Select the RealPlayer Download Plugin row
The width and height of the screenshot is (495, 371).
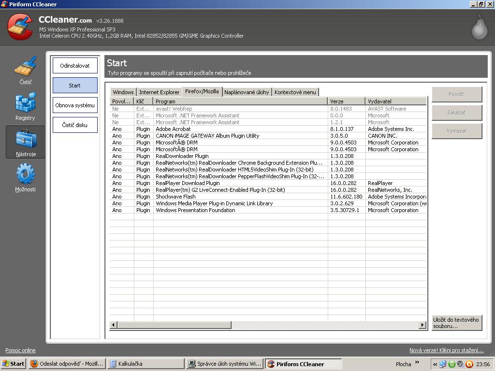(268, 183)
